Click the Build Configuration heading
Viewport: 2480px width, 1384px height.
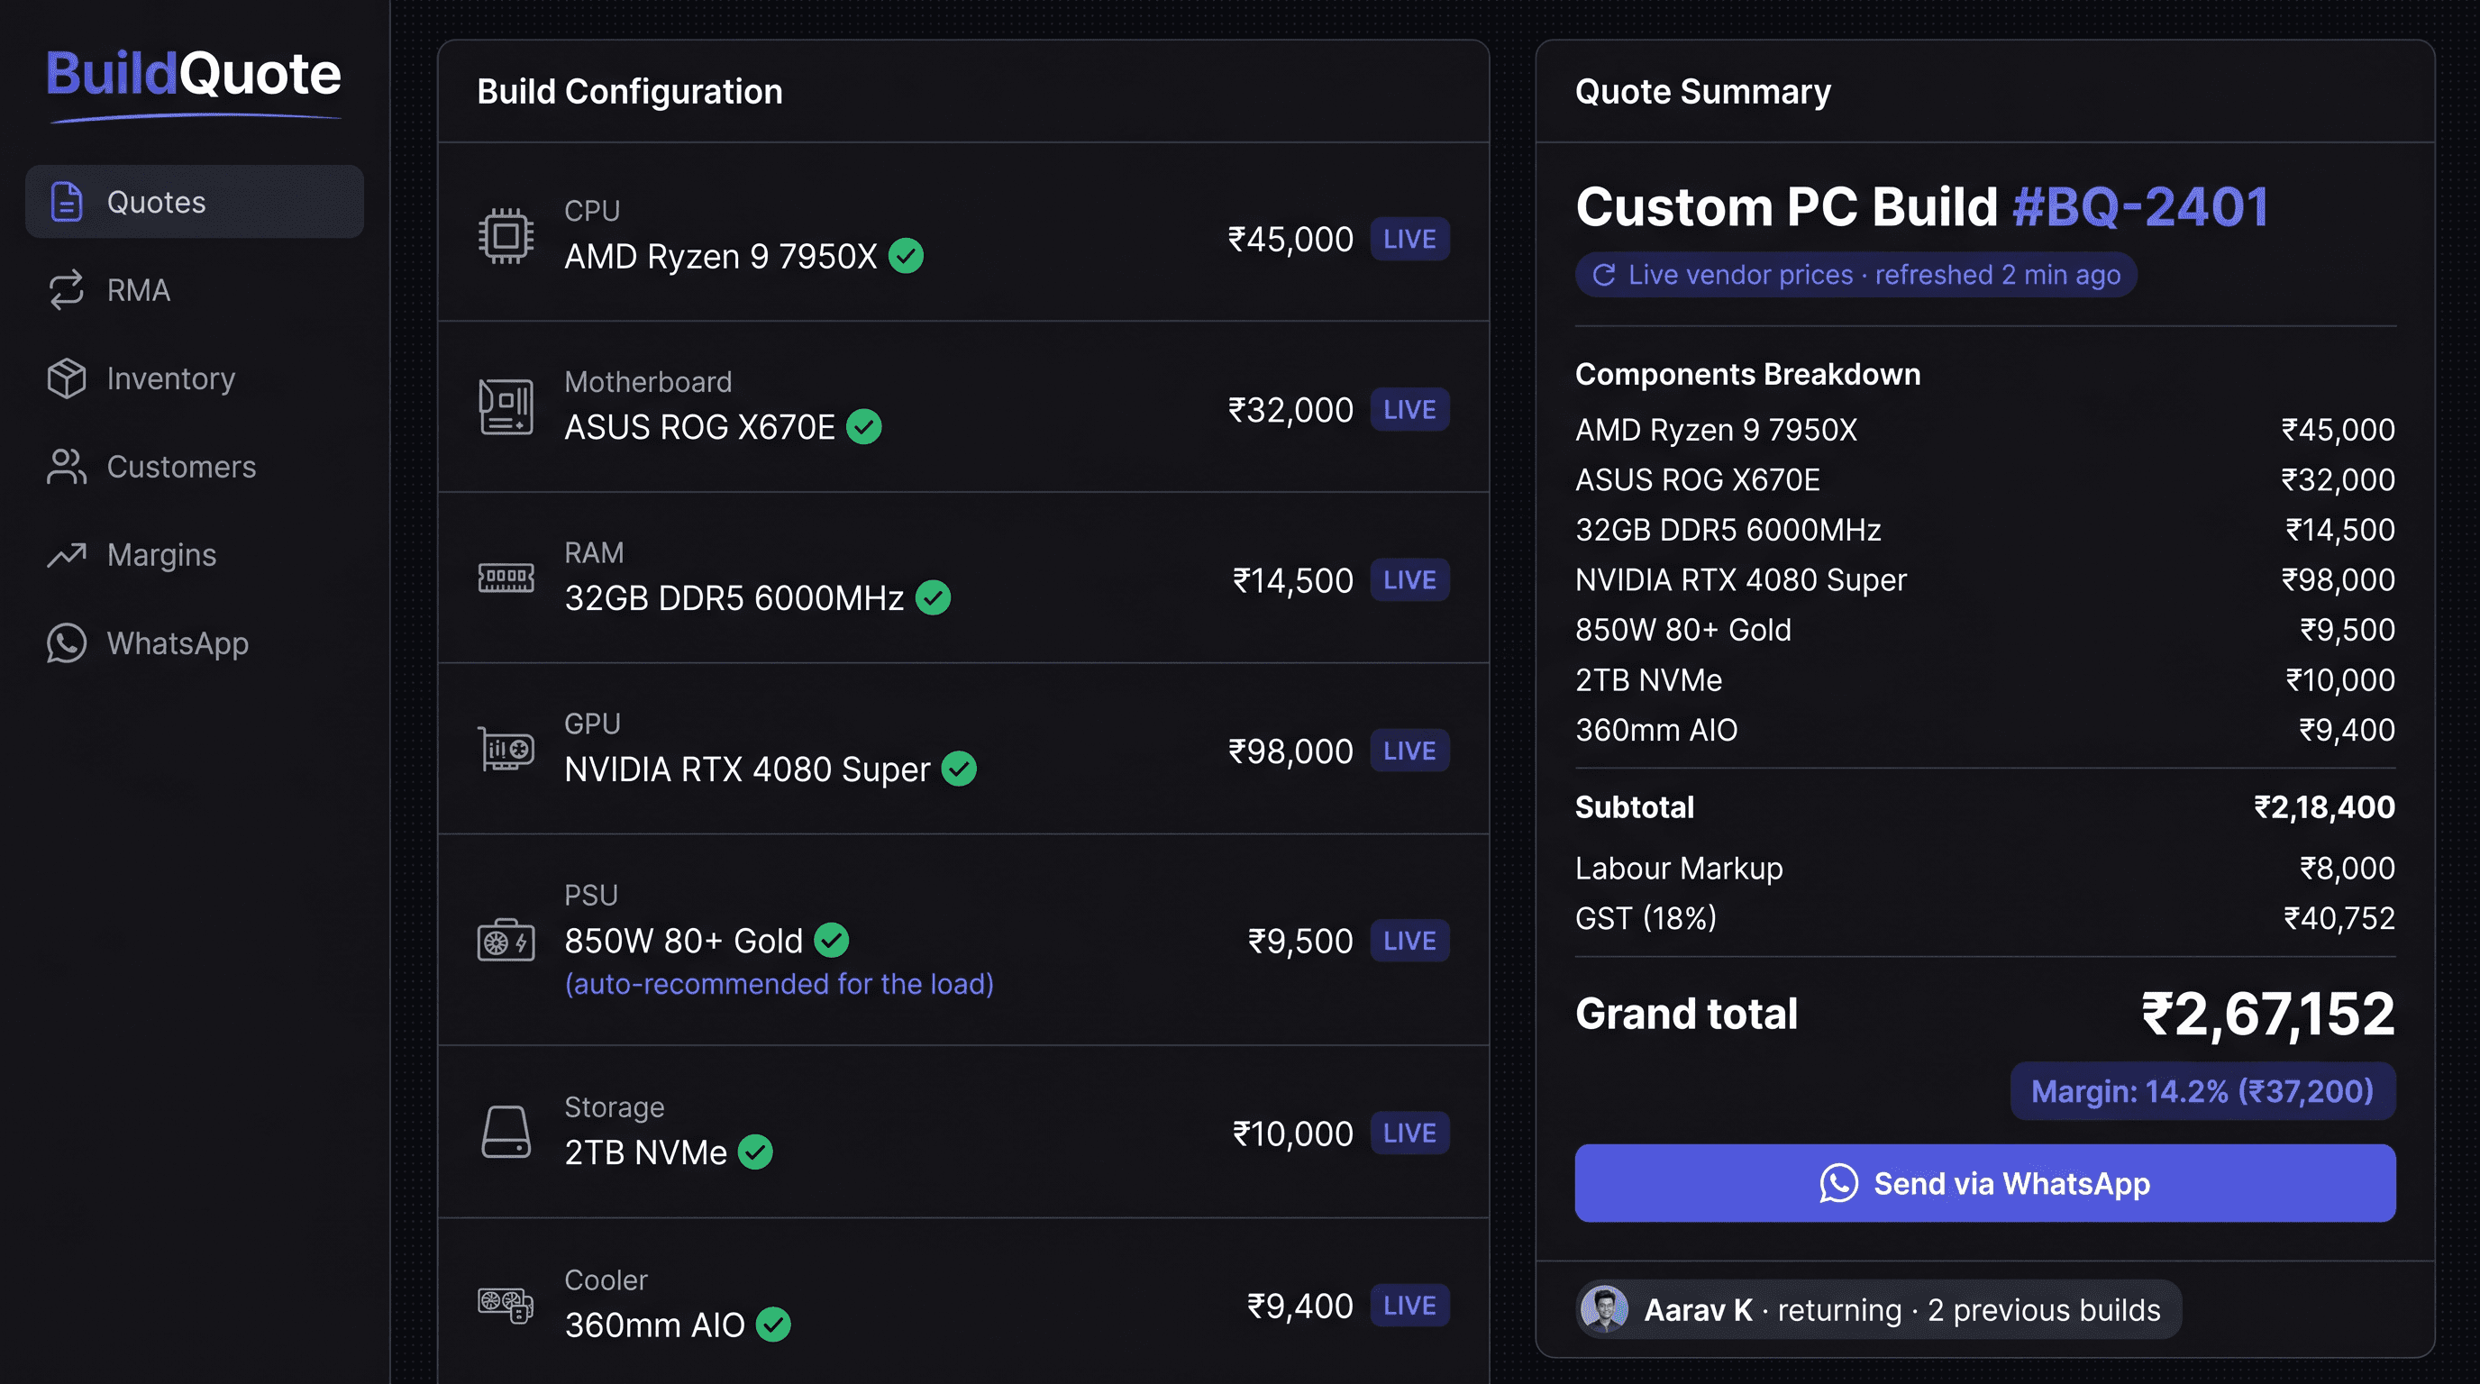(630, 91)
